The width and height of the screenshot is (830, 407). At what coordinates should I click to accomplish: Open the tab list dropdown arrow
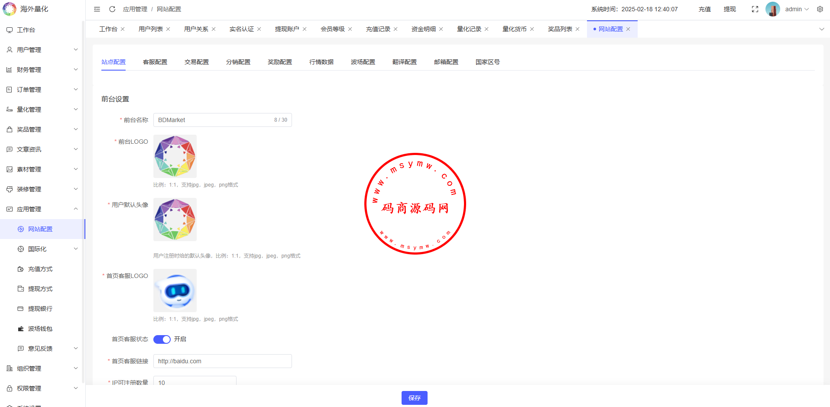pyautogui.click(x=822, y=29)
